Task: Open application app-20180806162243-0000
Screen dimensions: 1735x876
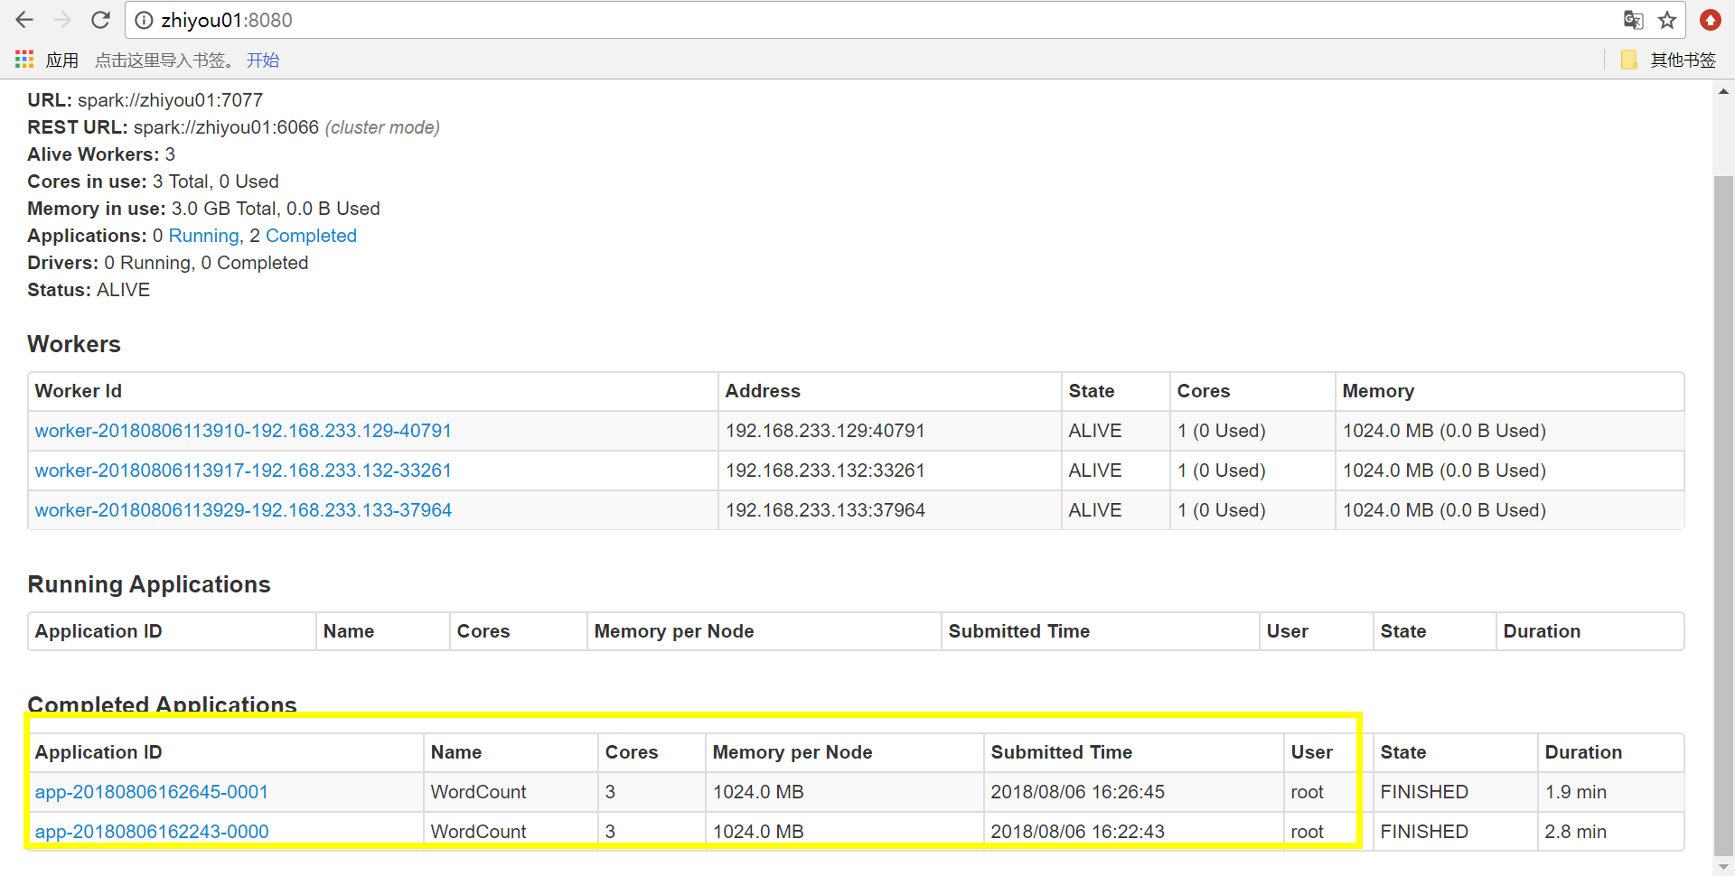Action: (152, 832)
